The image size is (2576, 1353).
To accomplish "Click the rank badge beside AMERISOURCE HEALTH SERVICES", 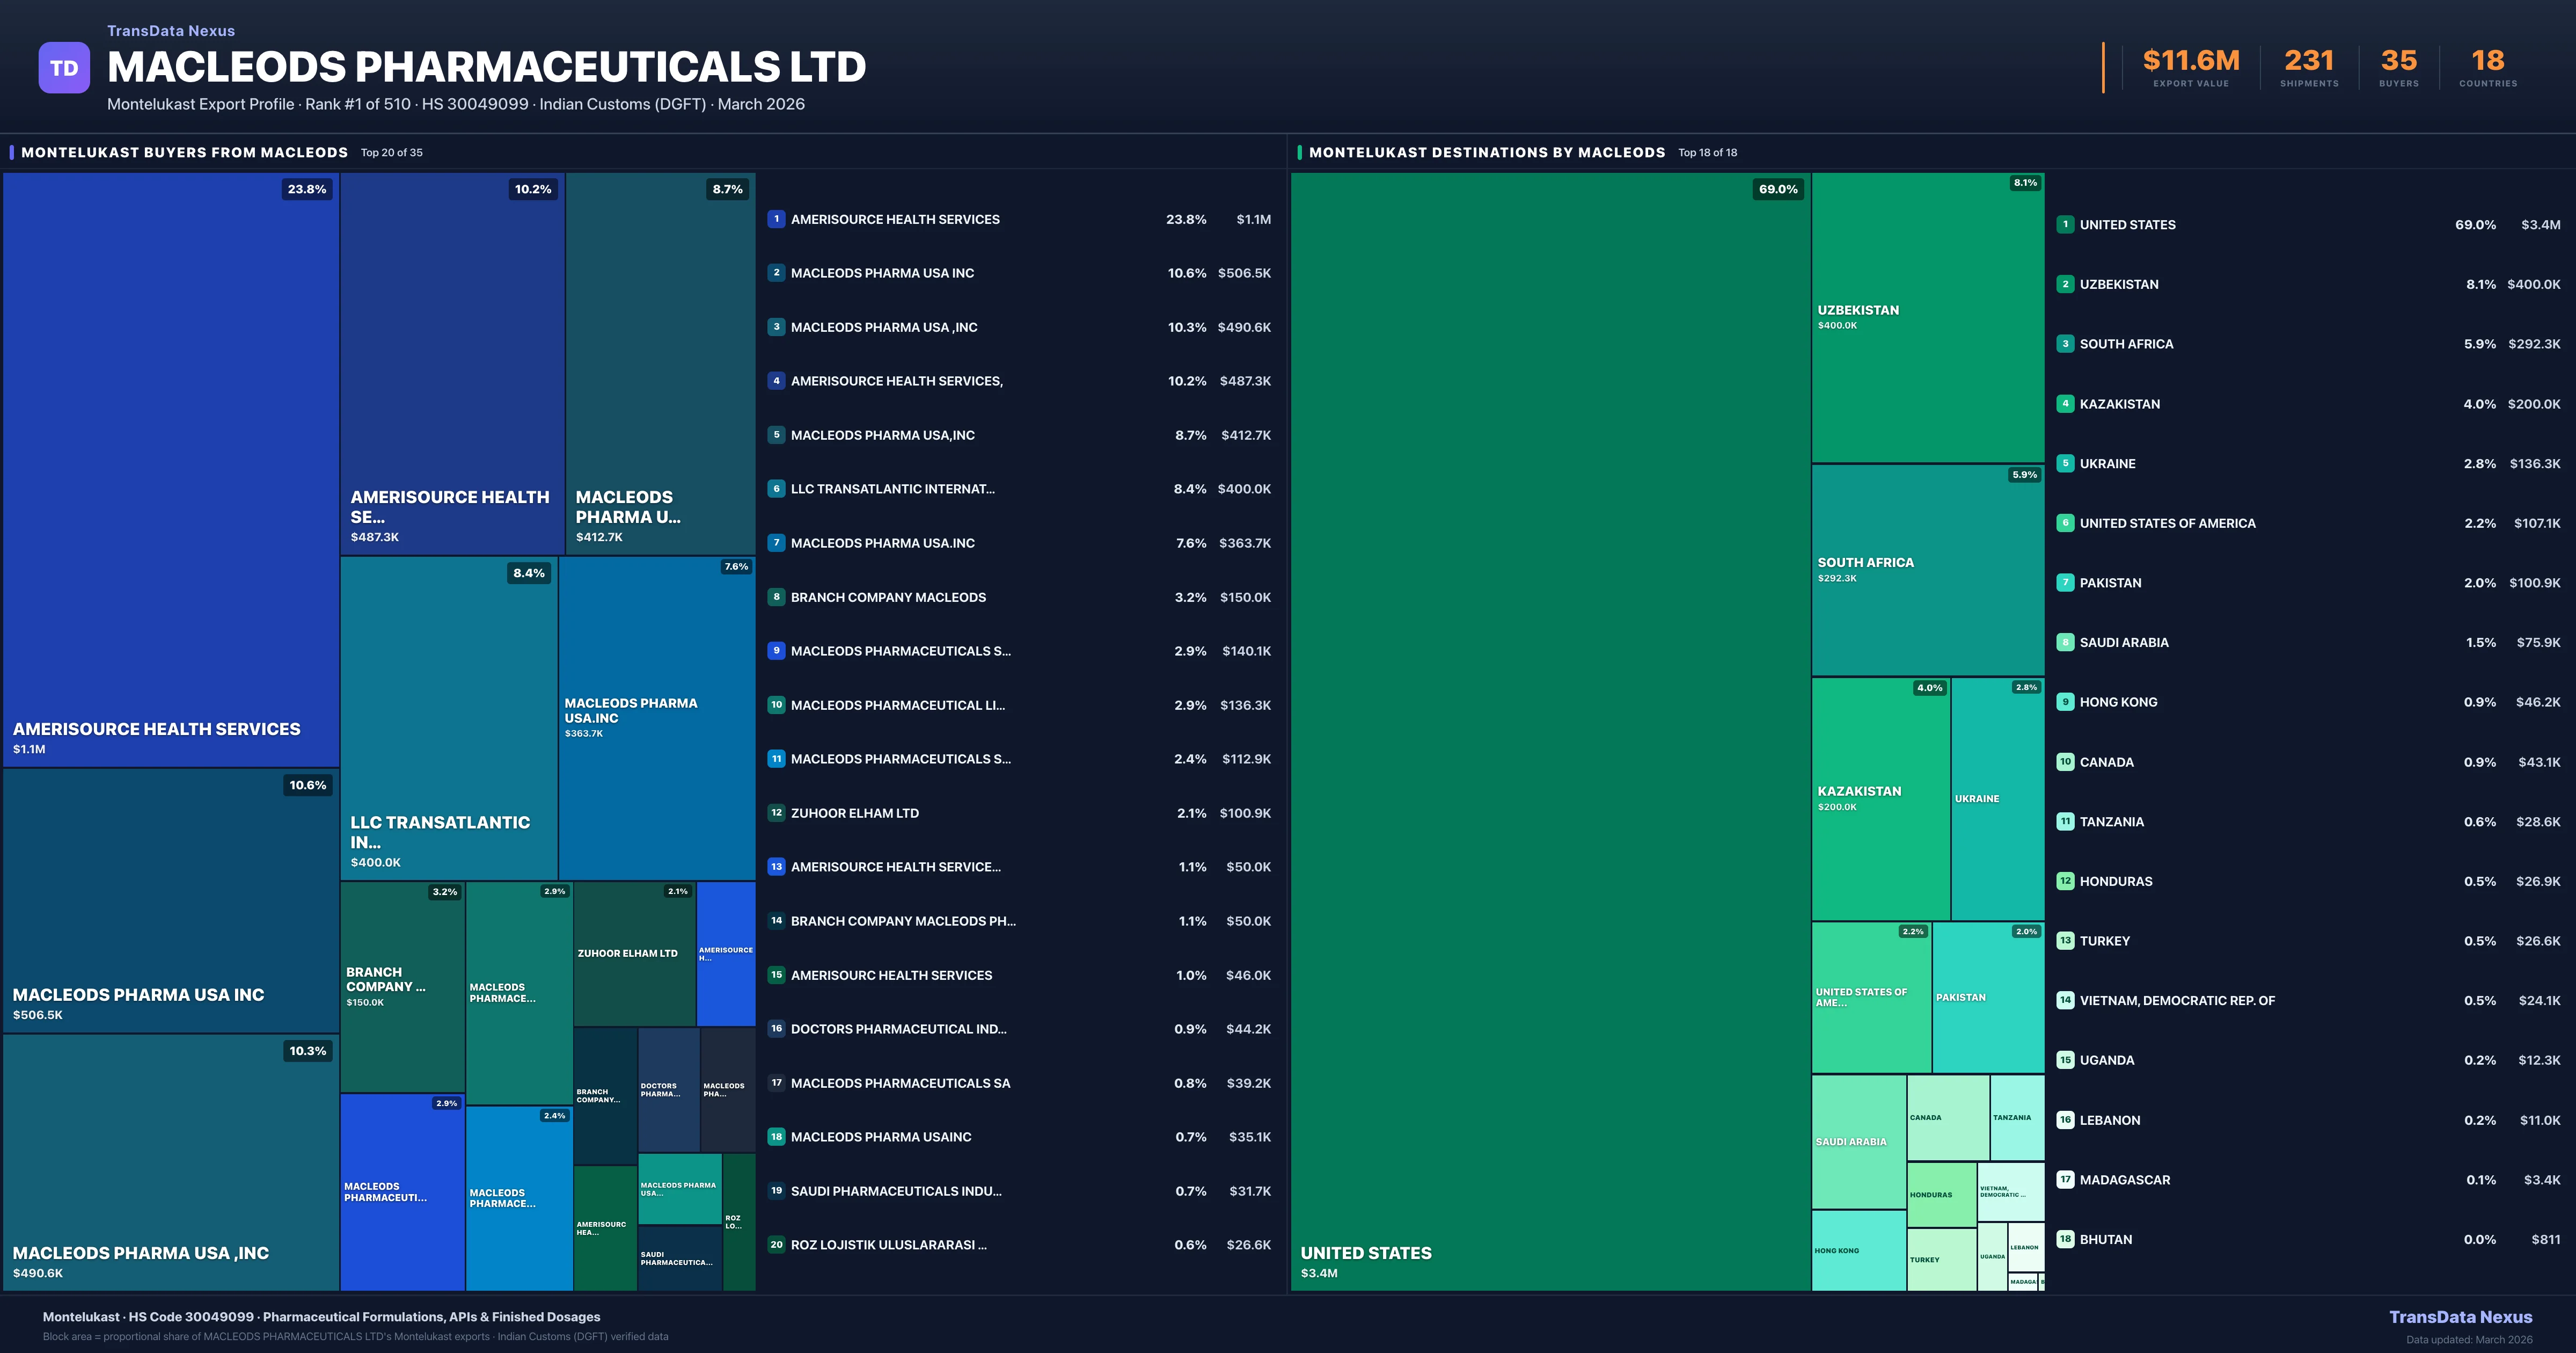I will pos(776,219).
